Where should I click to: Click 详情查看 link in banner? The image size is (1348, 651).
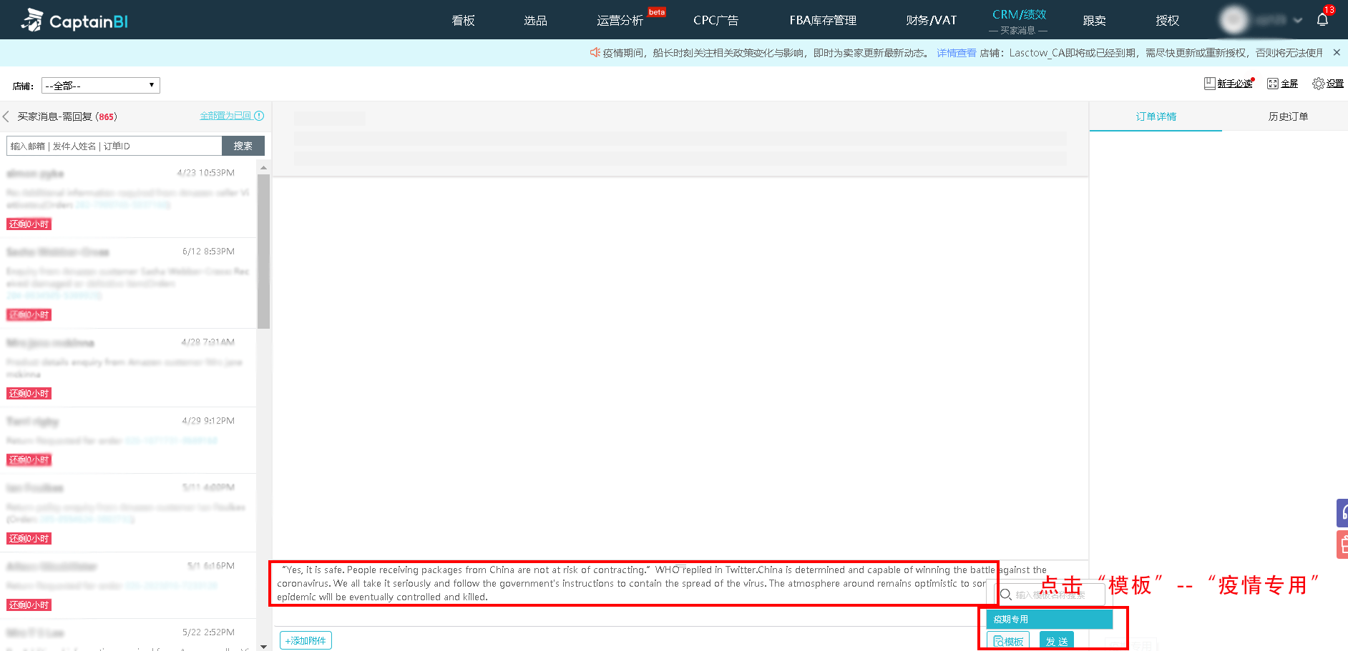pyautogui.click(x=957, y=53)
